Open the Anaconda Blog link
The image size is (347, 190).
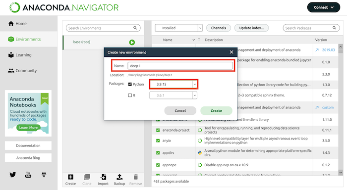pos(28,158)
